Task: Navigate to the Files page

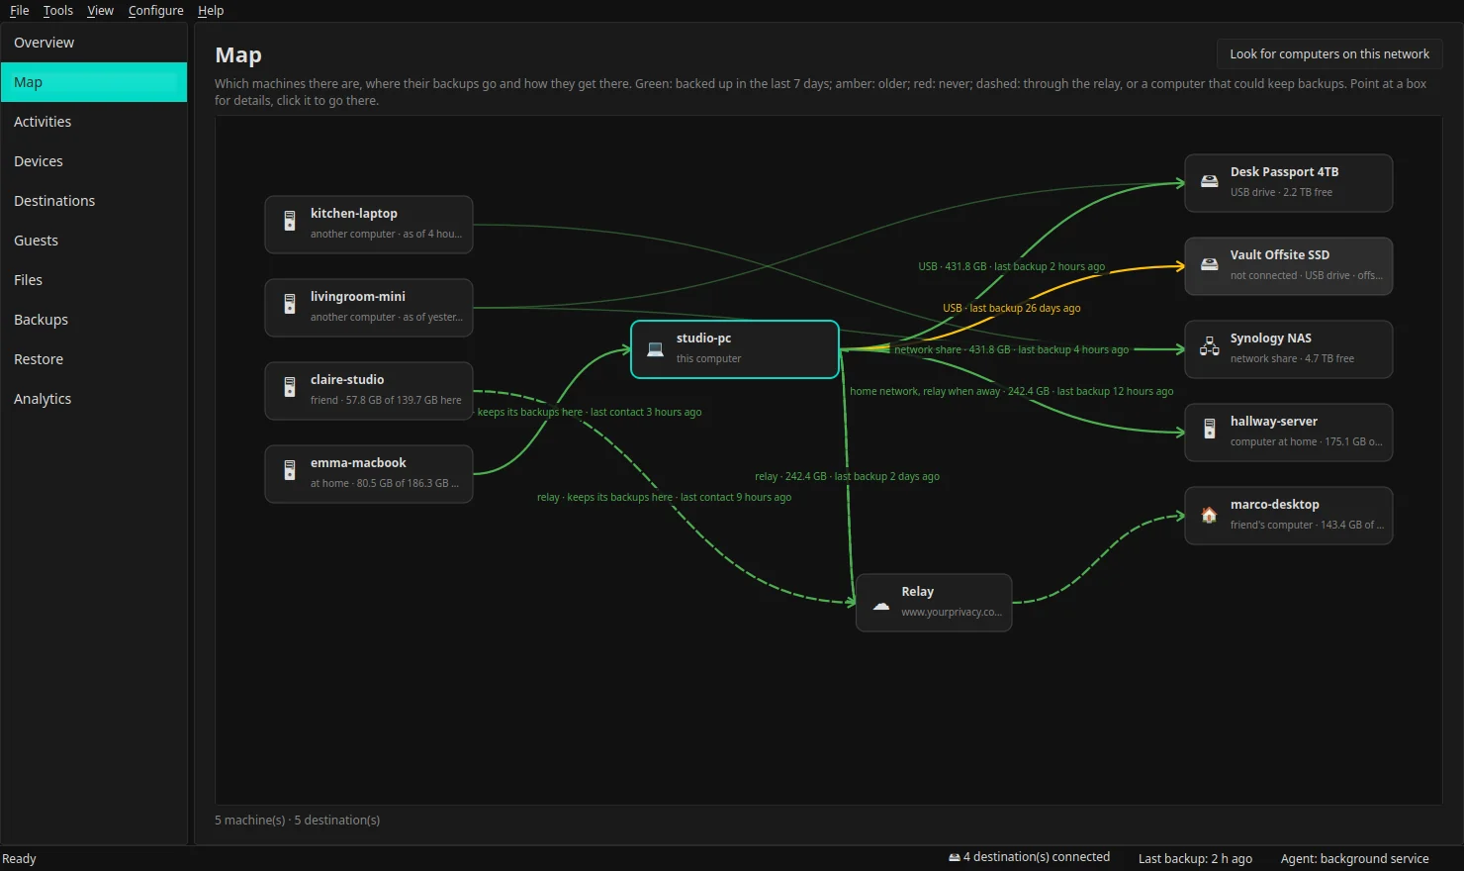Action: coord(94,280)
